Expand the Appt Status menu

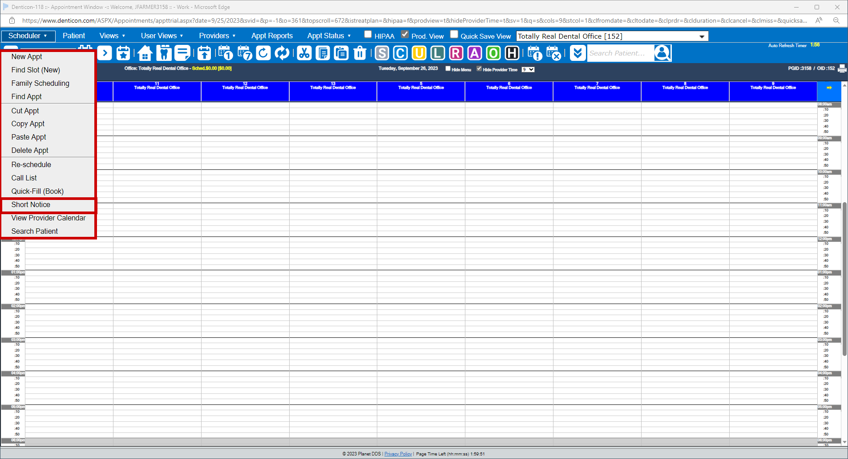329,36
